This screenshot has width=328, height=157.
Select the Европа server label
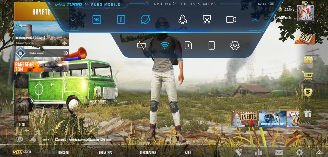click(x=20, y=25)
